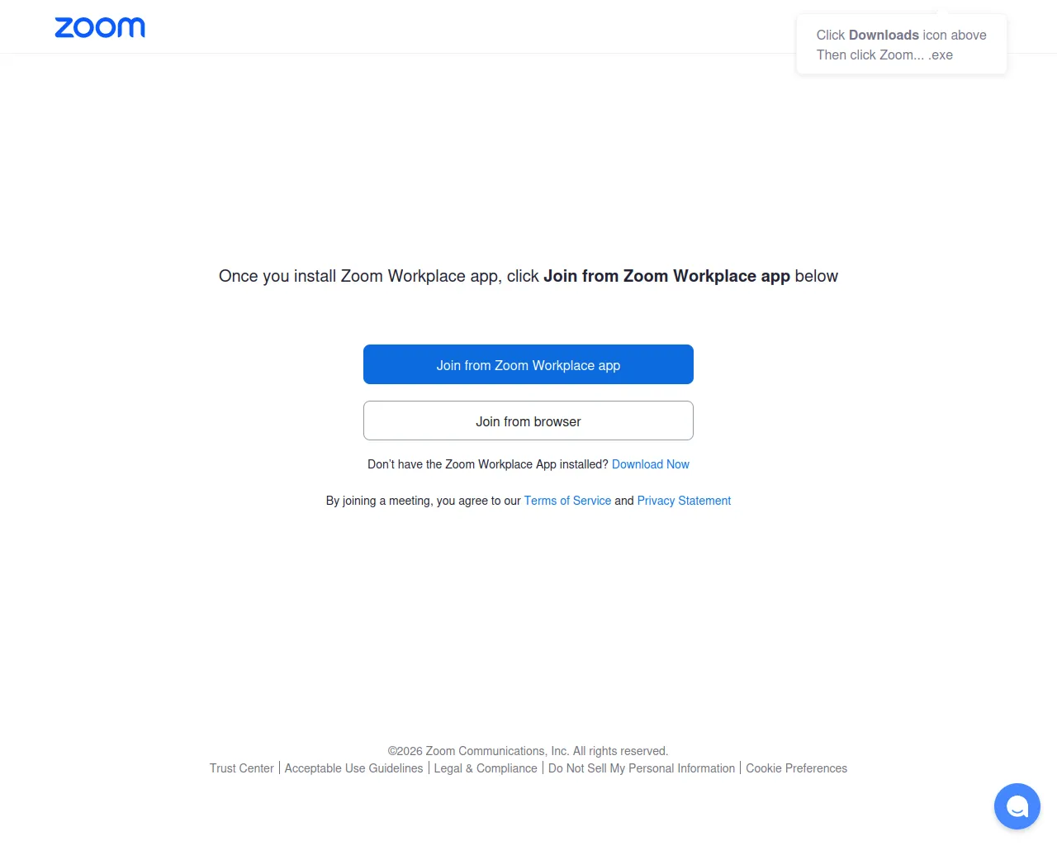Follow the Download Now link
Image resolution: width=1057 pixels, height=846 pixels.
650,464
